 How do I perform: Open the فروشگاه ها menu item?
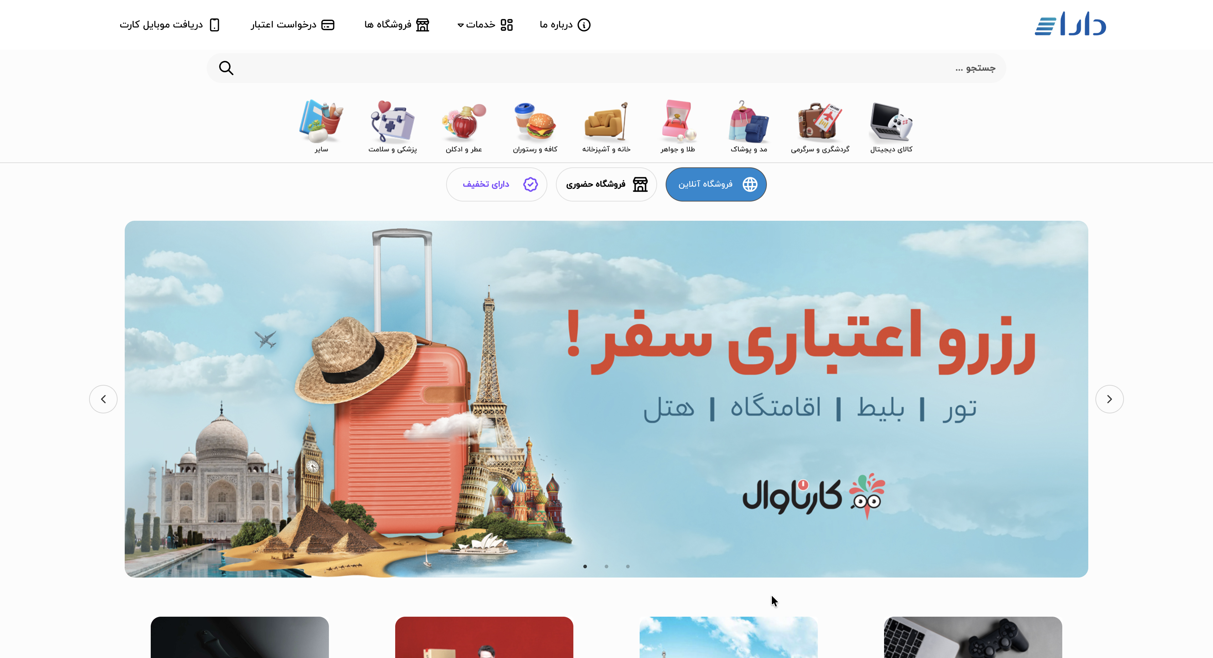397,25
